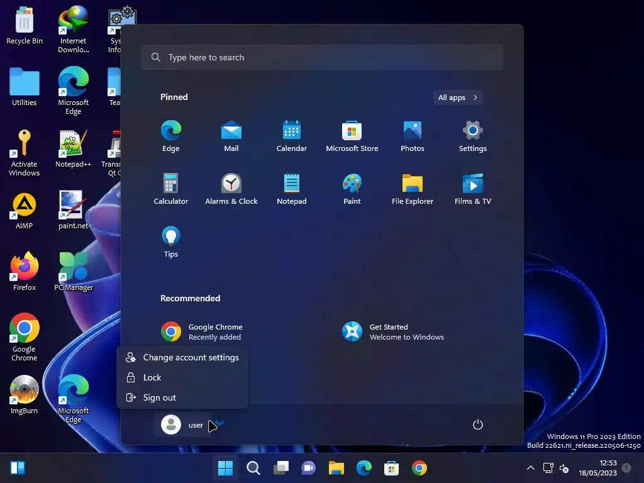Image resolution: width=644 pixels, height=483 pixels.
Task: Select the Utilities folder on desktop
Action: tap(25, 87)
